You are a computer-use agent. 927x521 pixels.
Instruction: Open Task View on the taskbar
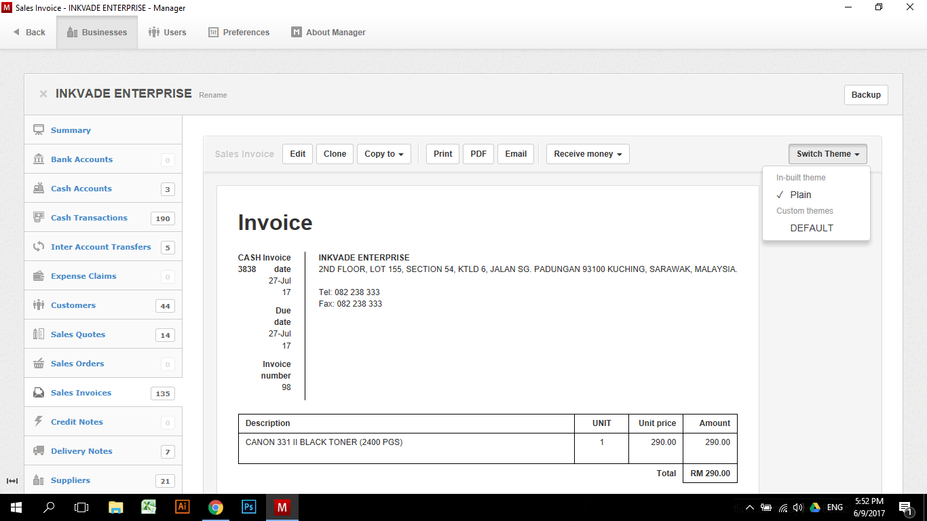(81, 507)
